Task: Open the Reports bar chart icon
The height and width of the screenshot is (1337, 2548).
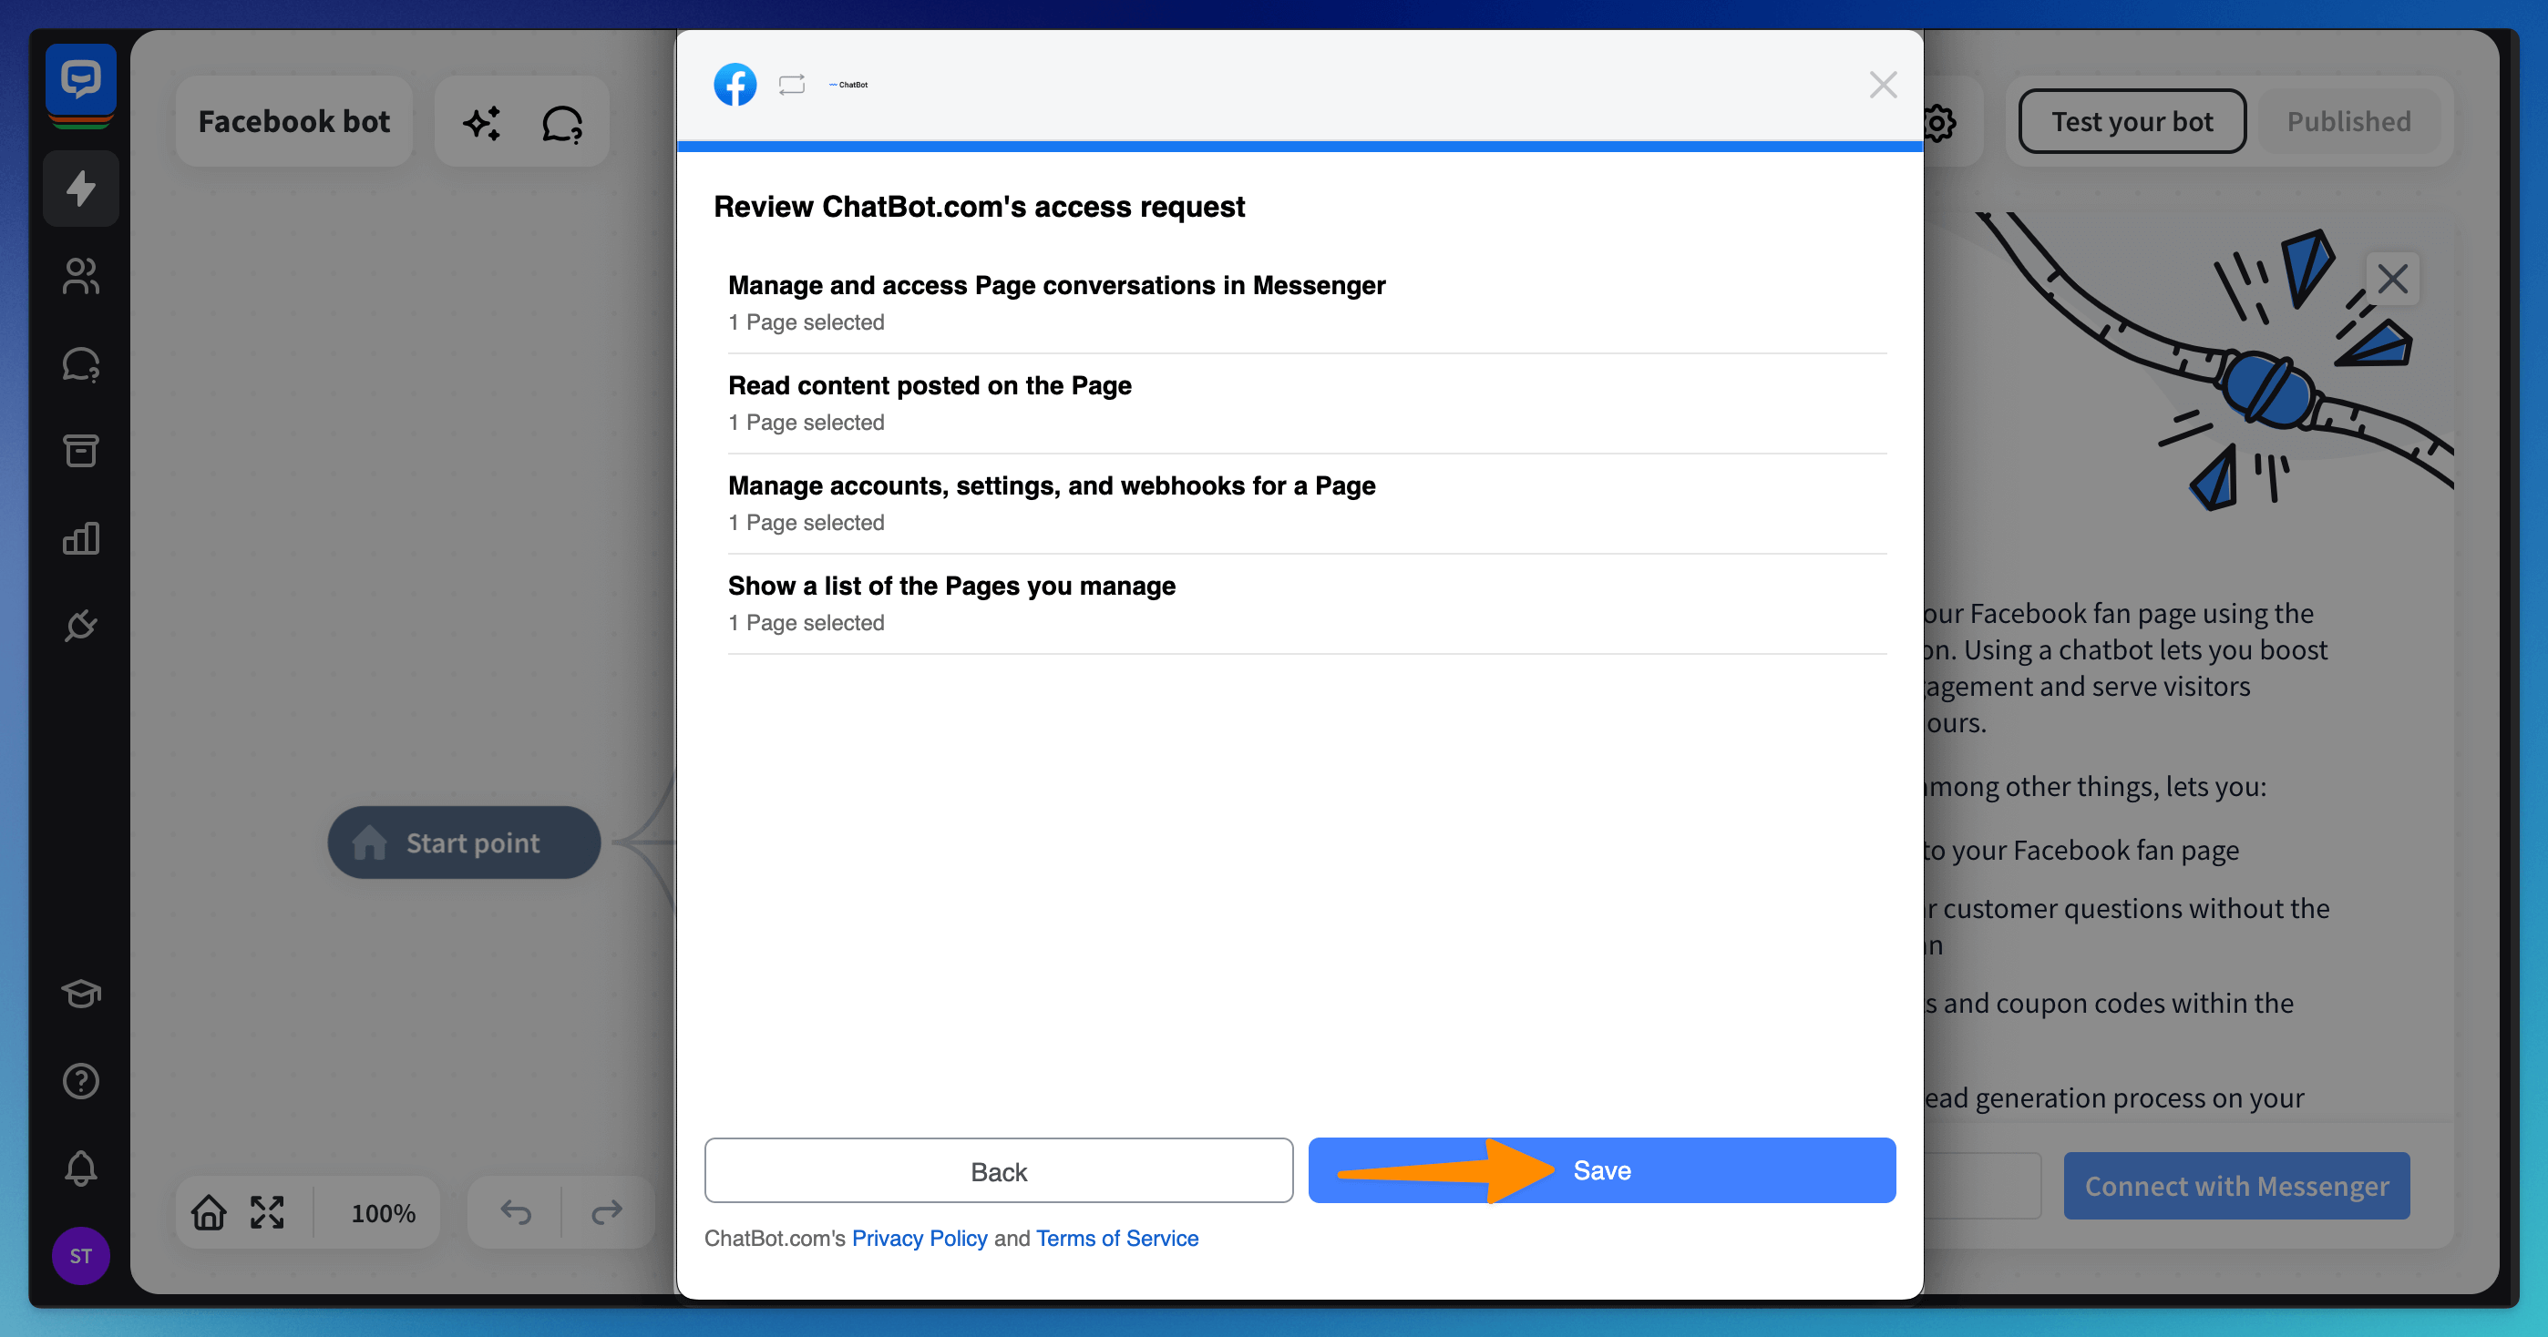Action: point(80,539)
